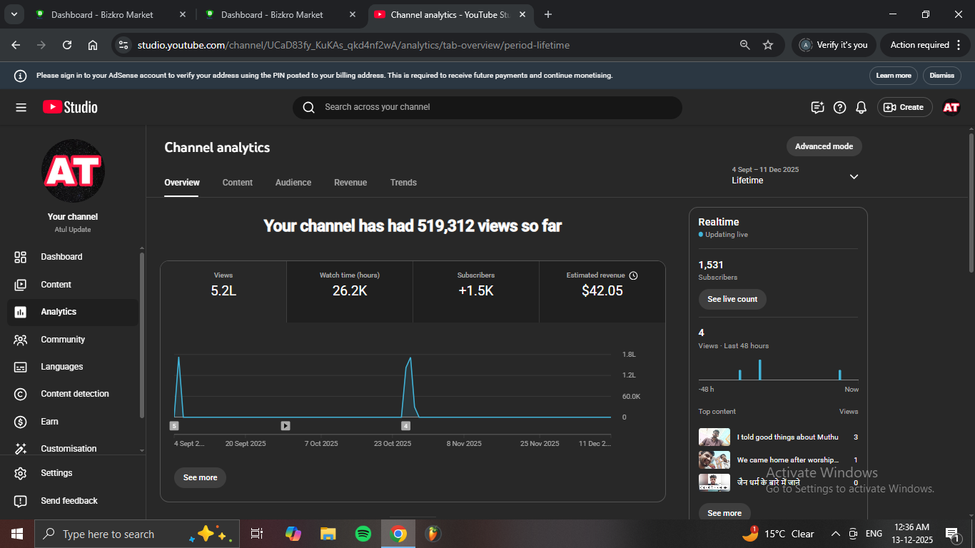Select the Watch time (hours) metric card

click(x=349, y=284)
